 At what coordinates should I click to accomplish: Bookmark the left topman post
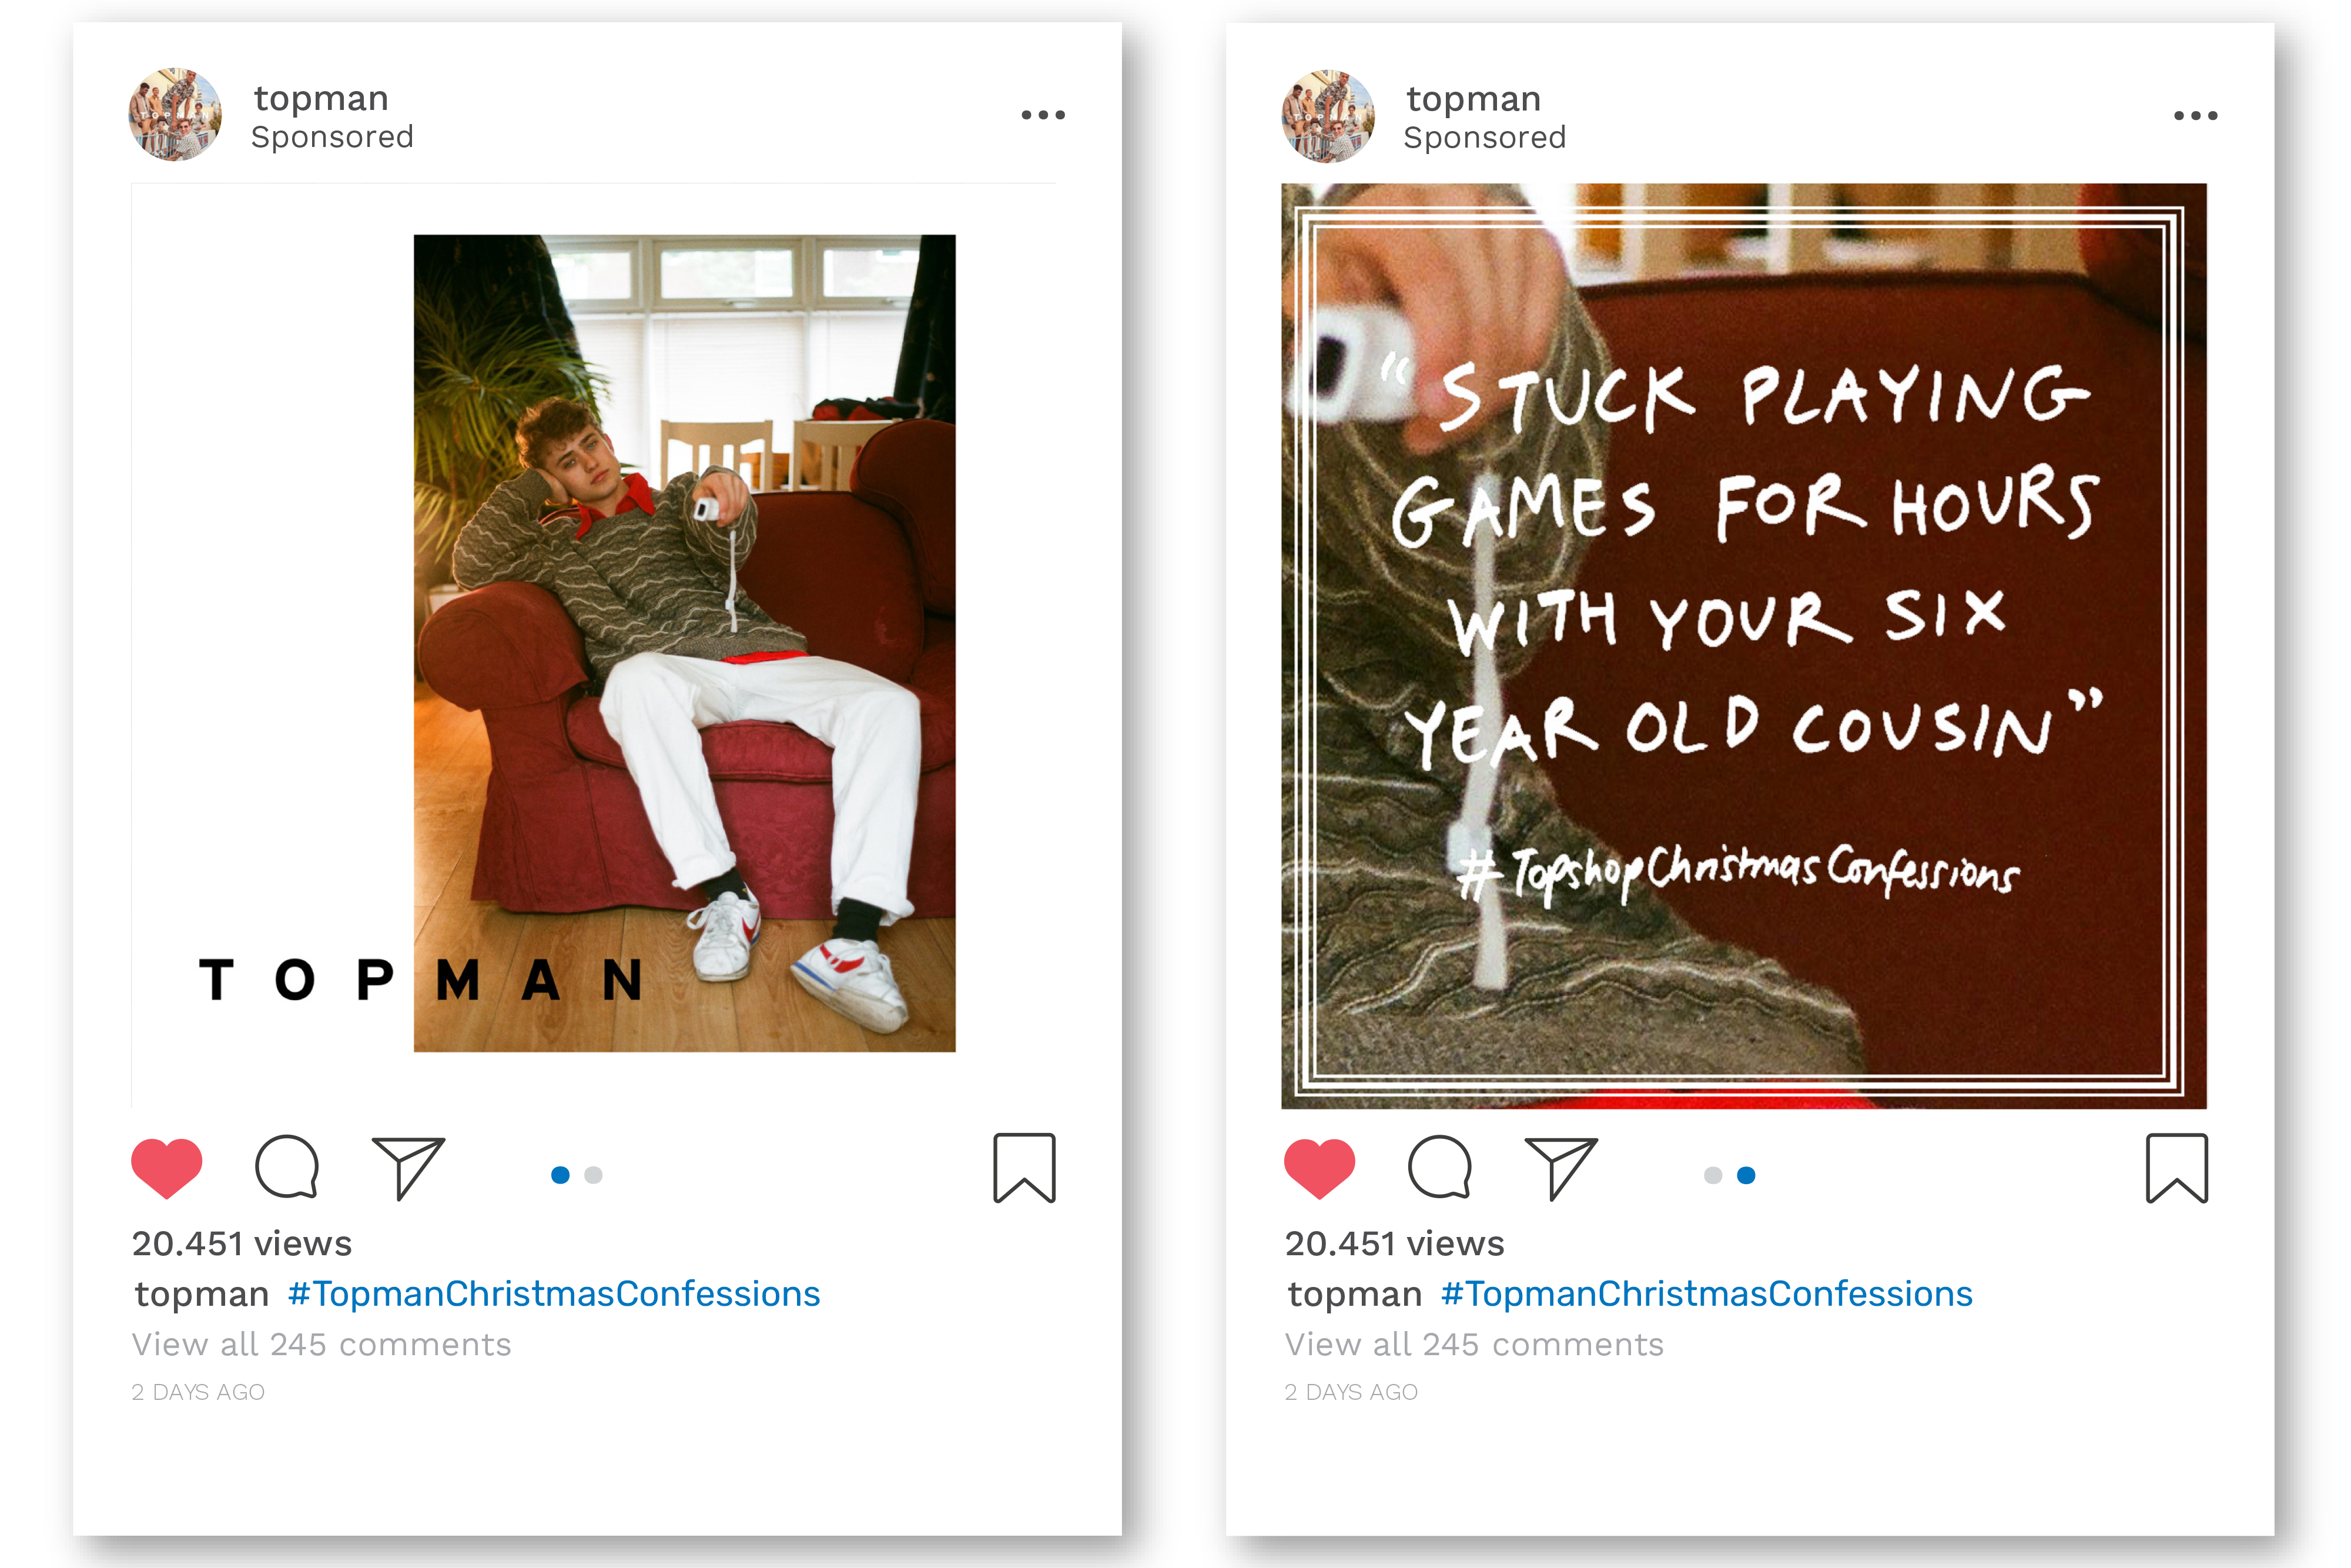(1023, 1168)
